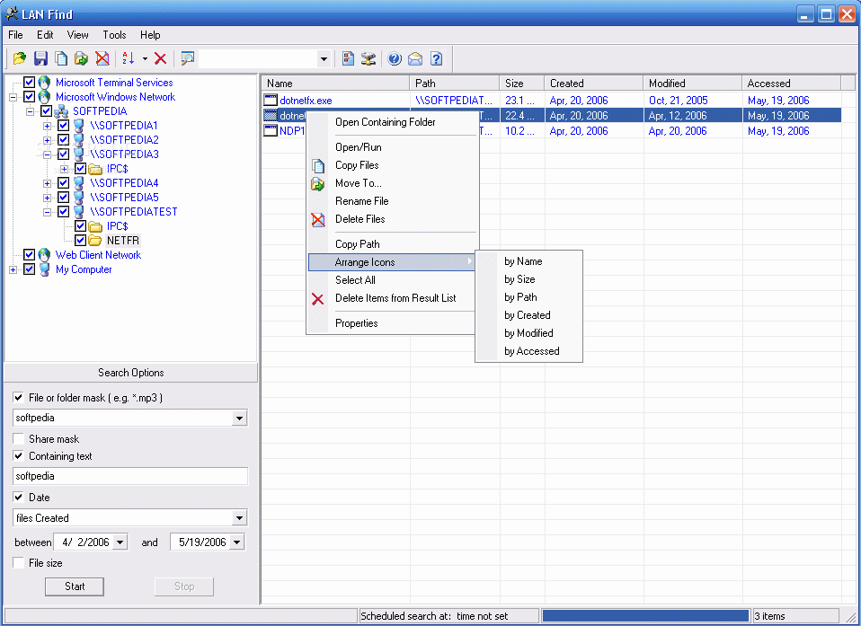Enable the Share mask checkbox
861x626 pixels.
point(19,438)
